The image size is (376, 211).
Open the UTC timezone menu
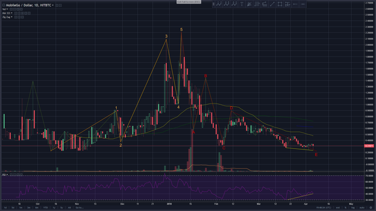click(324, 207)
